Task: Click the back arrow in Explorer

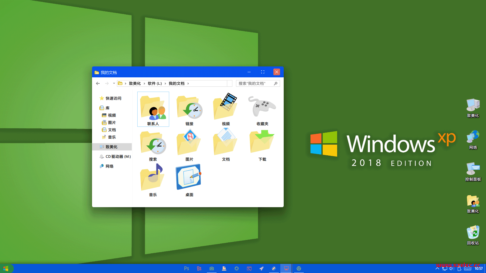Action: point(98,83)
